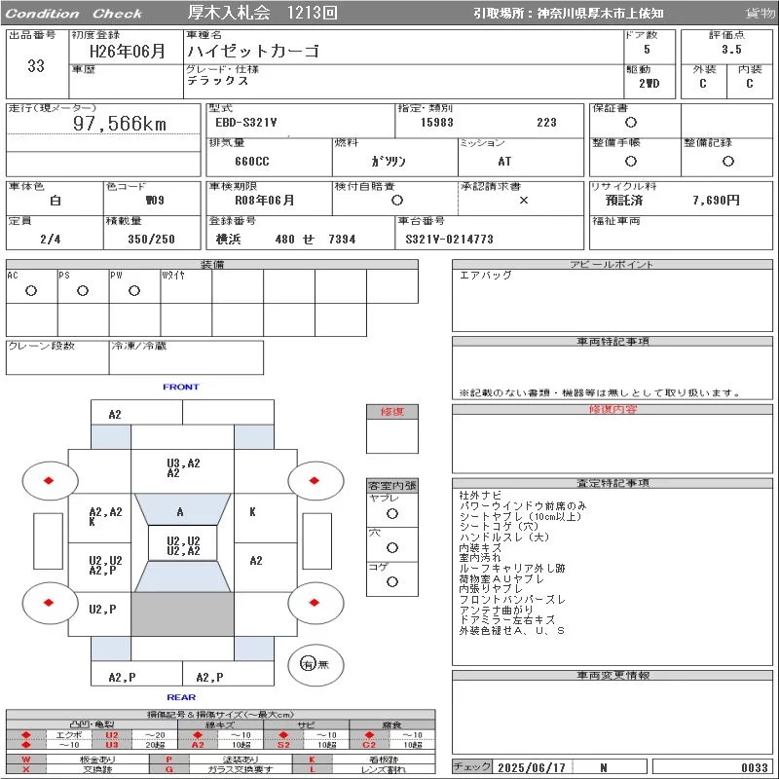
Task: Click the red U2 legend label
Action: point(112,735)
